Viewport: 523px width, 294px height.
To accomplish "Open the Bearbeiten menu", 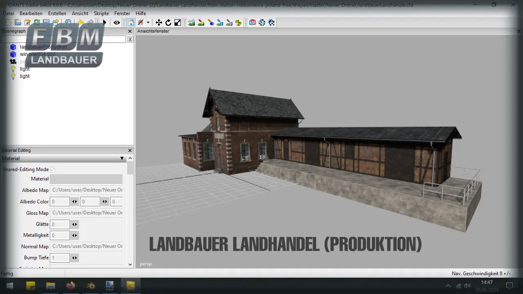I will 31,13.
